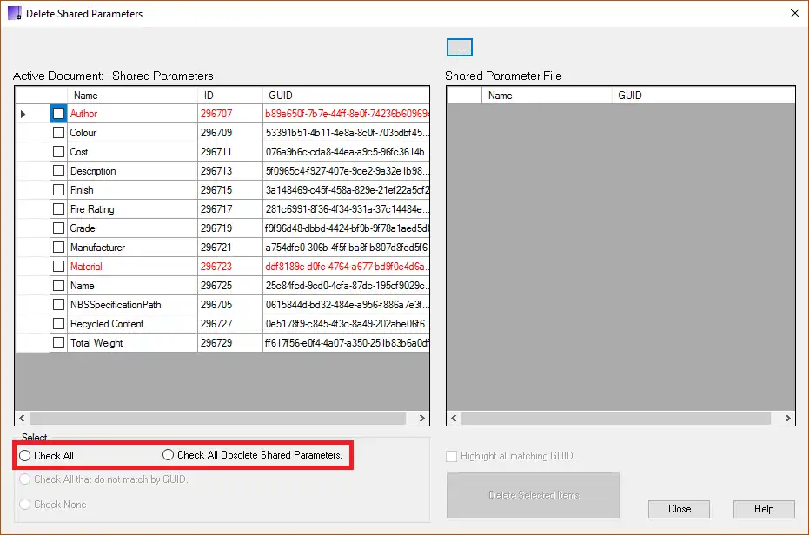This screenshot has width=809, height=535.
Task: Click the Close button
Action: click(680, 509)
